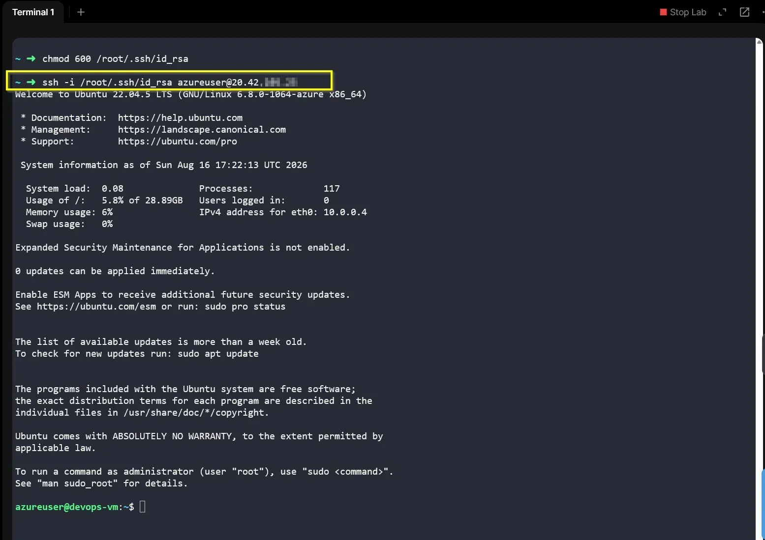Click the 'Users logged in:' label

(x=242, y=200)
